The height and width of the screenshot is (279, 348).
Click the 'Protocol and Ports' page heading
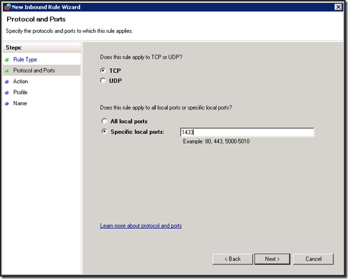point(36,19)
